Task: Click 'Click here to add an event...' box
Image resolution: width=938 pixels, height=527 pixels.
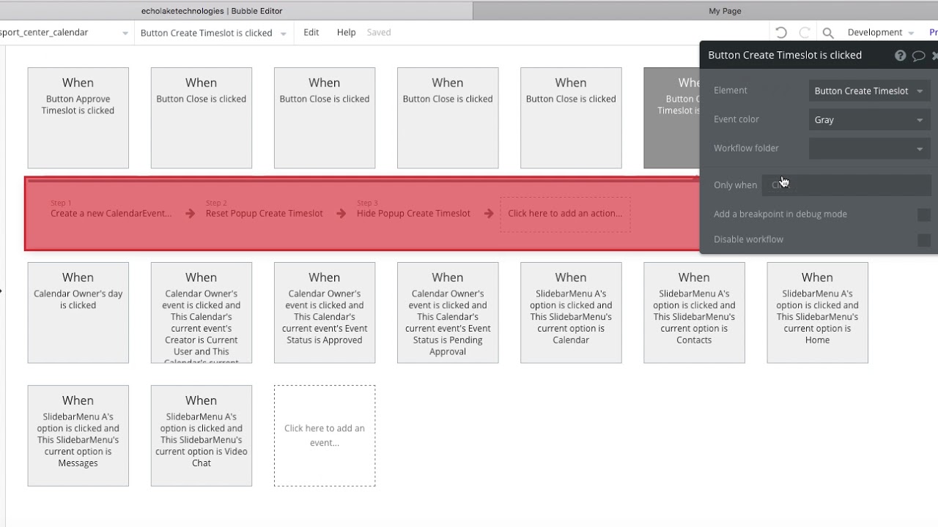Action: (x=325, y=436)
